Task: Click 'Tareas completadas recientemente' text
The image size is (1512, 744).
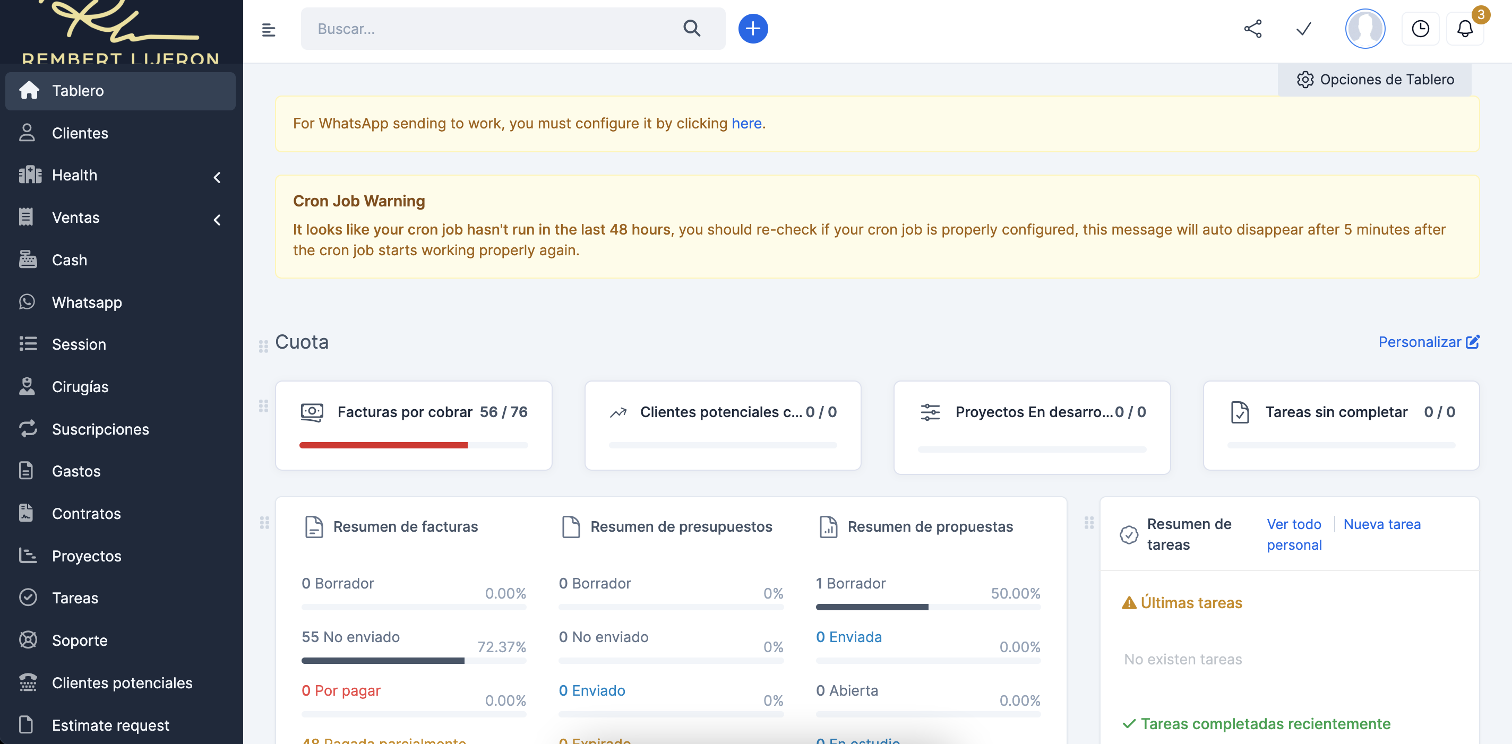Action: click(x=1266, y=723)
